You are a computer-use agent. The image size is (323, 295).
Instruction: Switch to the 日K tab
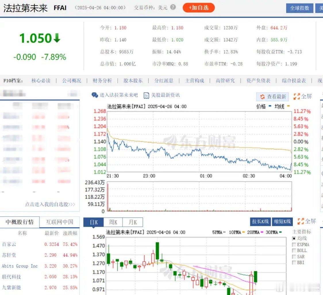(94, 222)
